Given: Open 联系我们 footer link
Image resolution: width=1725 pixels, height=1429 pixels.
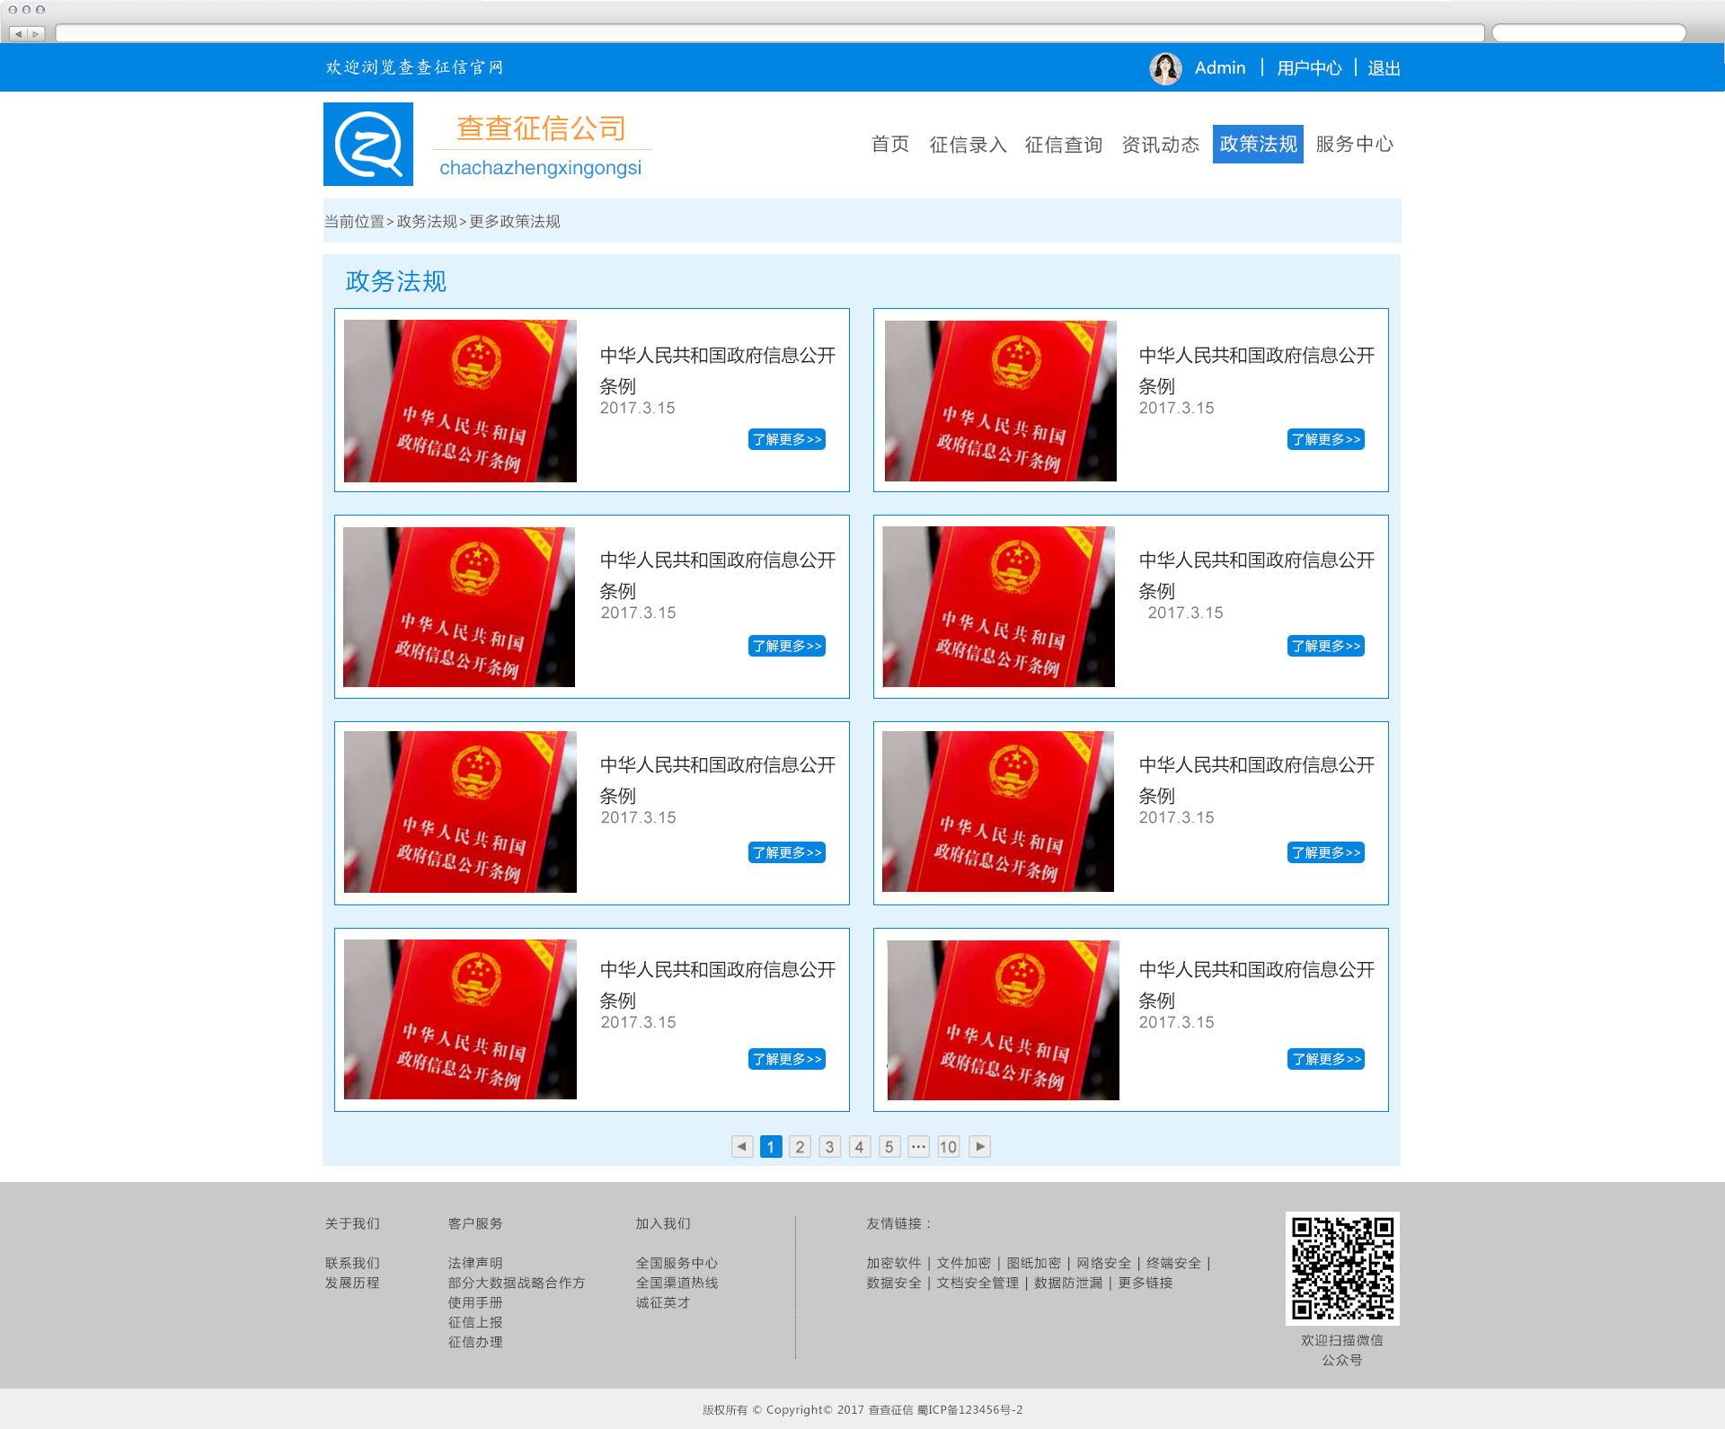Looking at the screenshot, I should coord(352,1263).
